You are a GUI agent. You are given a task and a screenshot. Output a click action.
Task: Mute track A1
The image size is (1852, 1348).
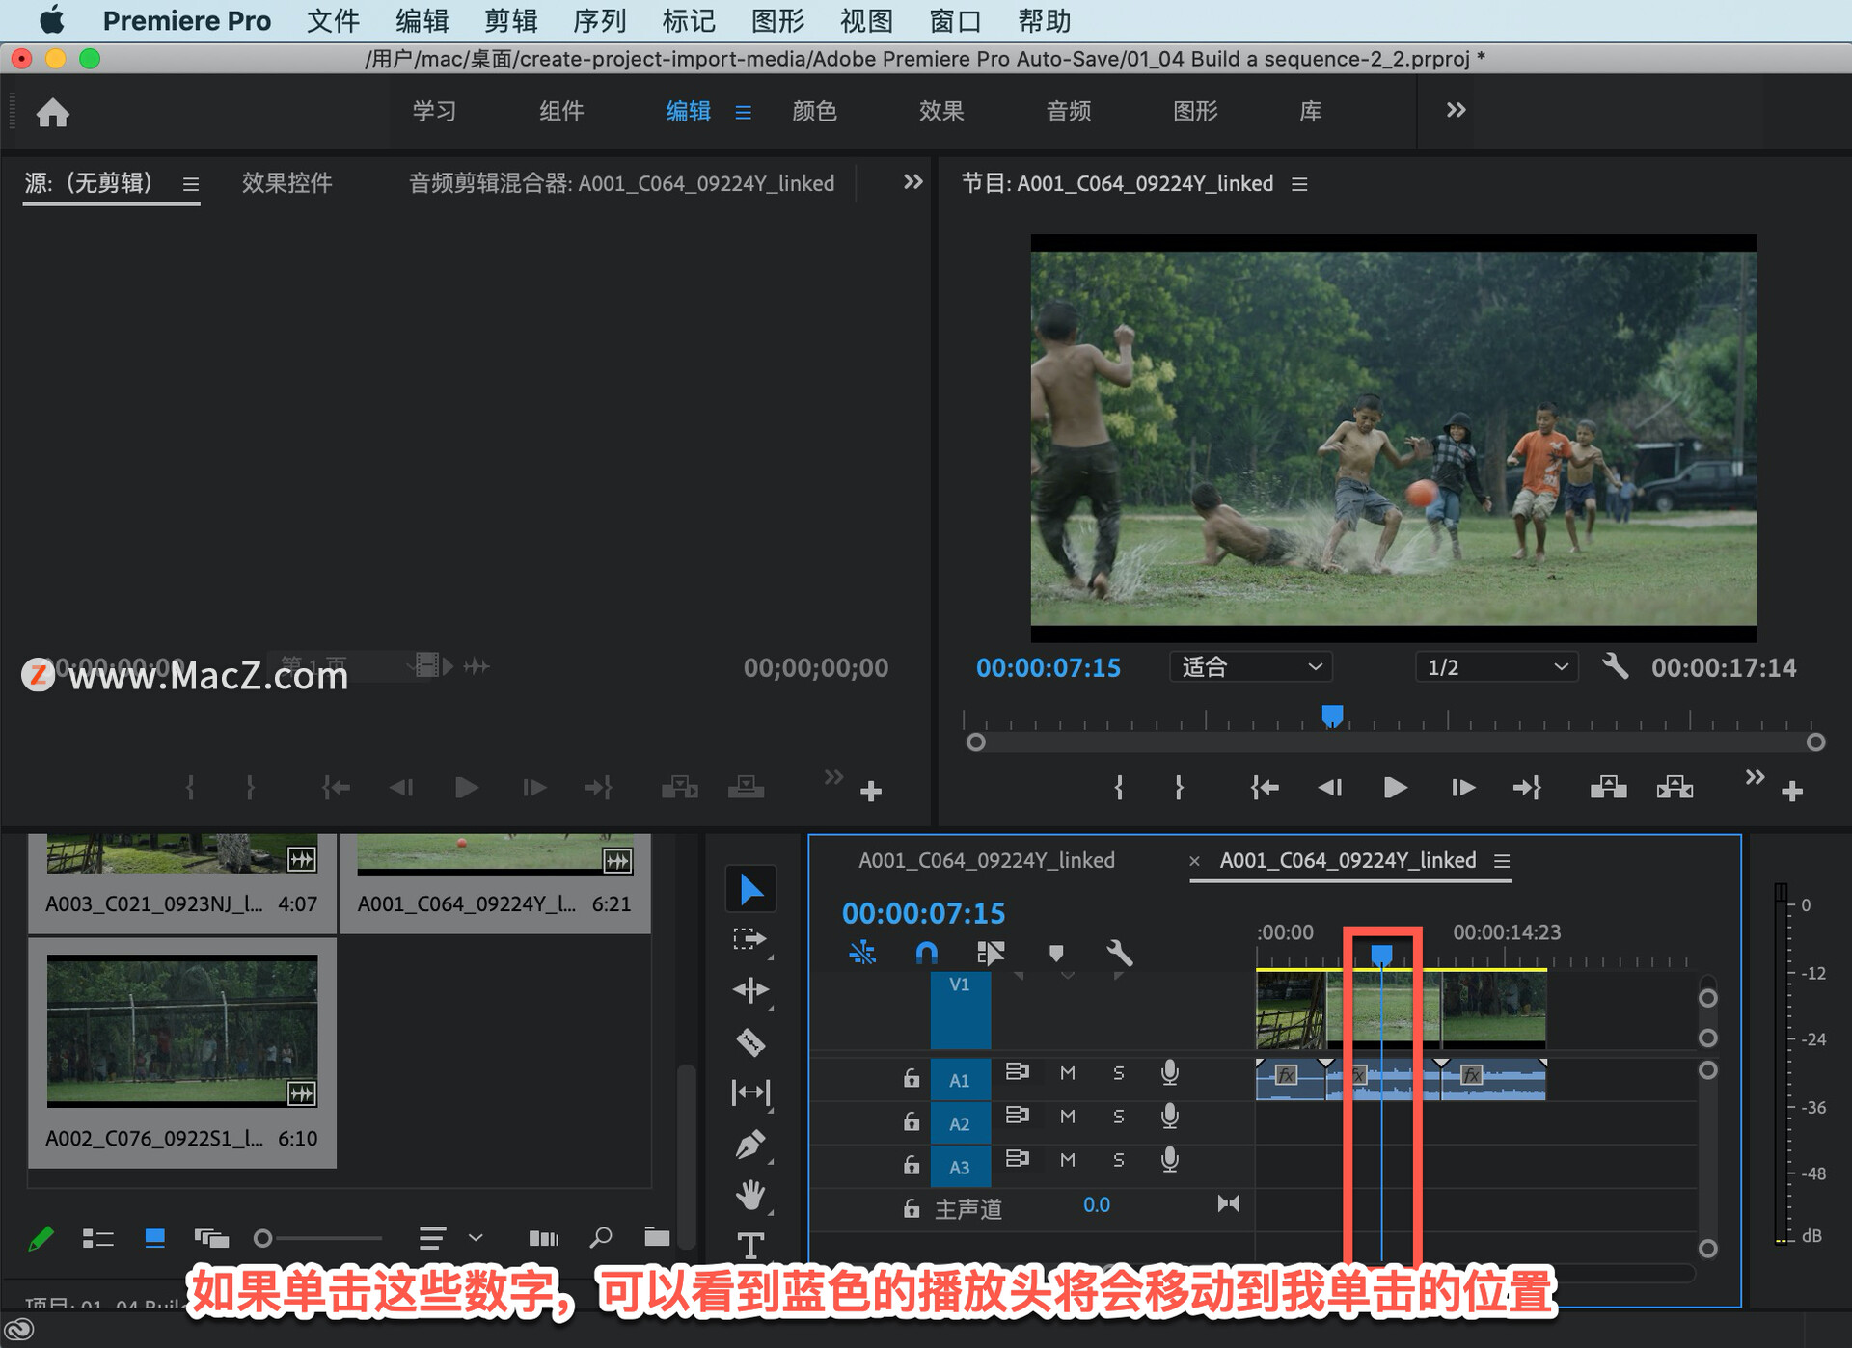[1067, 1072]
